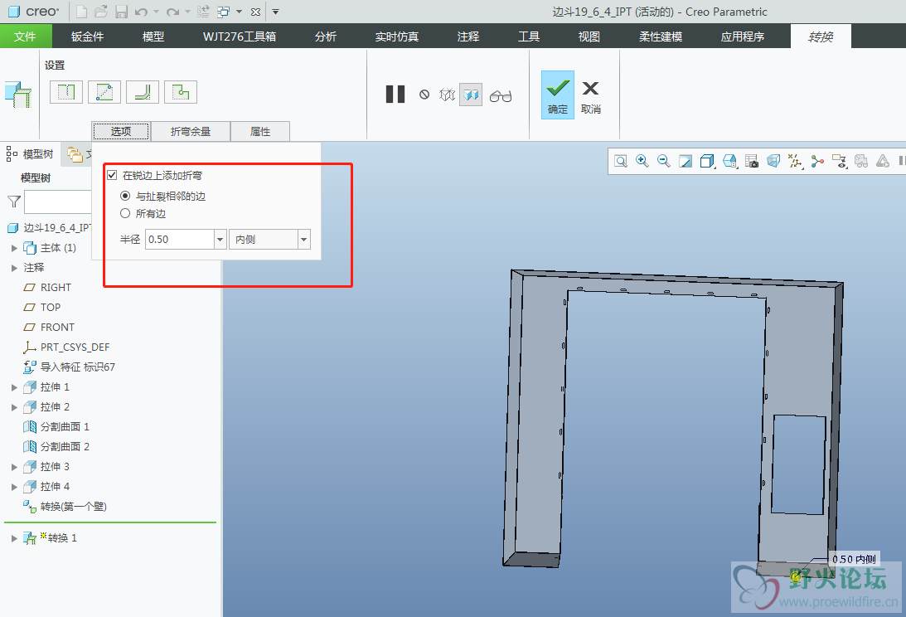Switch to the 应用程序 ribbon tab
Screen dimensions: 906x617
tap(743, 36)
